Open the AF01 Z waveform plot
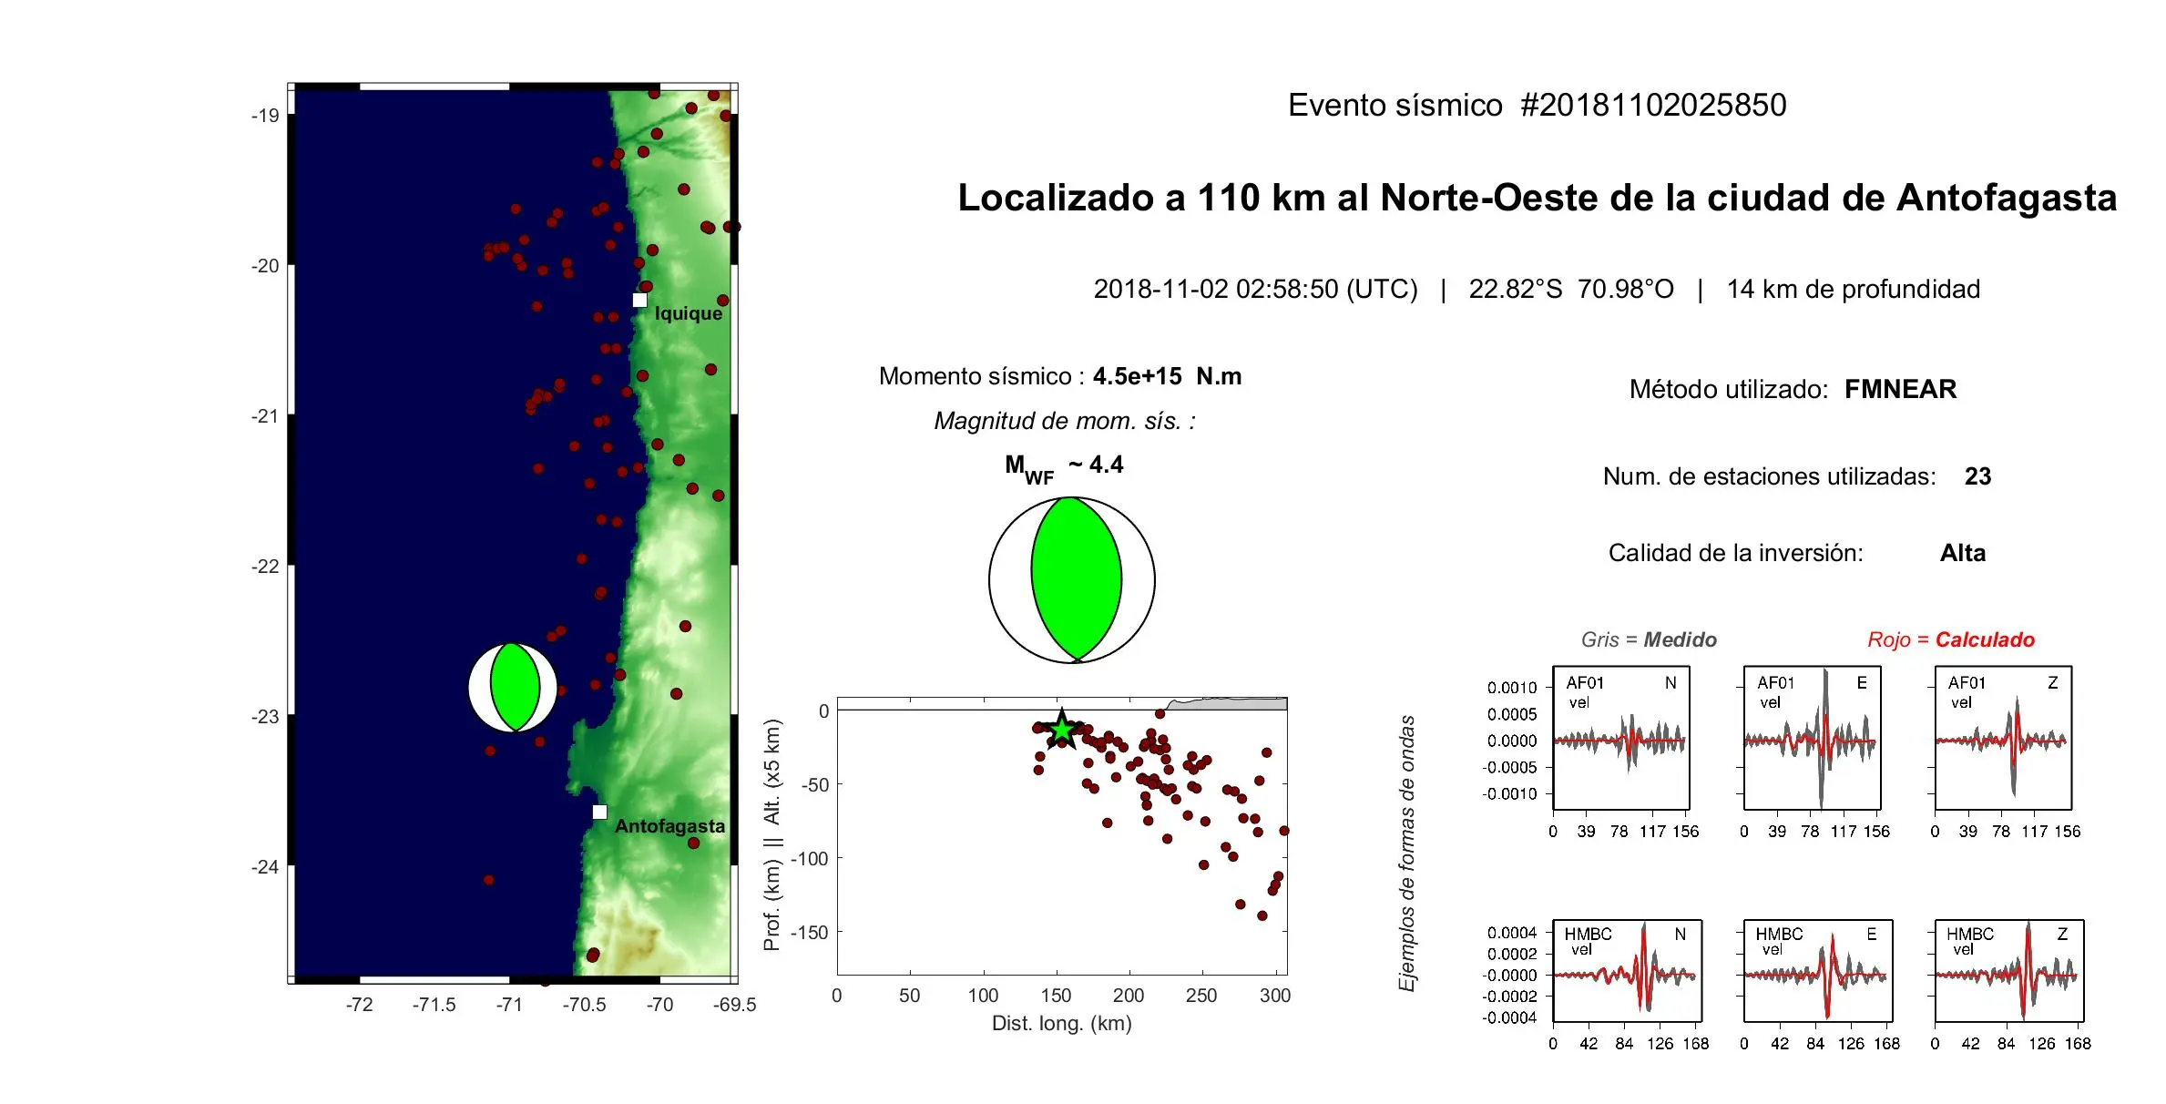This screenshot has width=2166, height=1104. pos(2003,738)
